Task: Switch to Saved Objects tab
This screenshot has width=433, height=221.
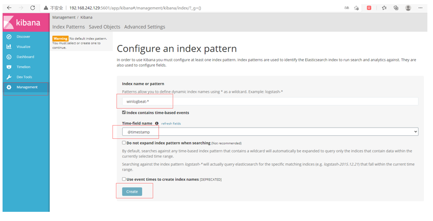Action: tap(104, 27)
